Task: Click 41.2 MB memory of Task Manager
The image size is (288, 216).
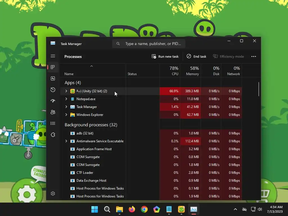Action: pyautogui.click(x=193, y=107)
